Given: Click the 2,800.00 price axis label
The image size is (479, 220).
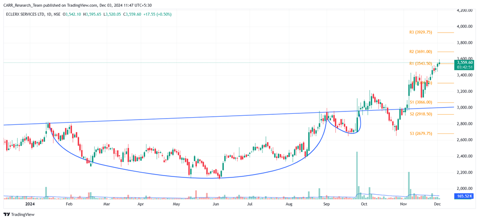Looking at the screenshot, I should tap(465, 123).
